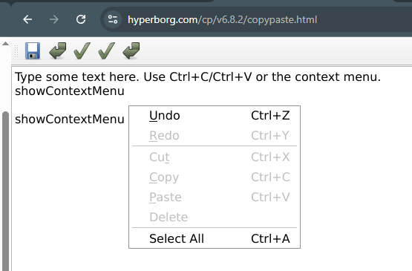The width and height of the screenshot is (412, 271).
Task: Select Paste from the context menu
Action: point(215,197)
